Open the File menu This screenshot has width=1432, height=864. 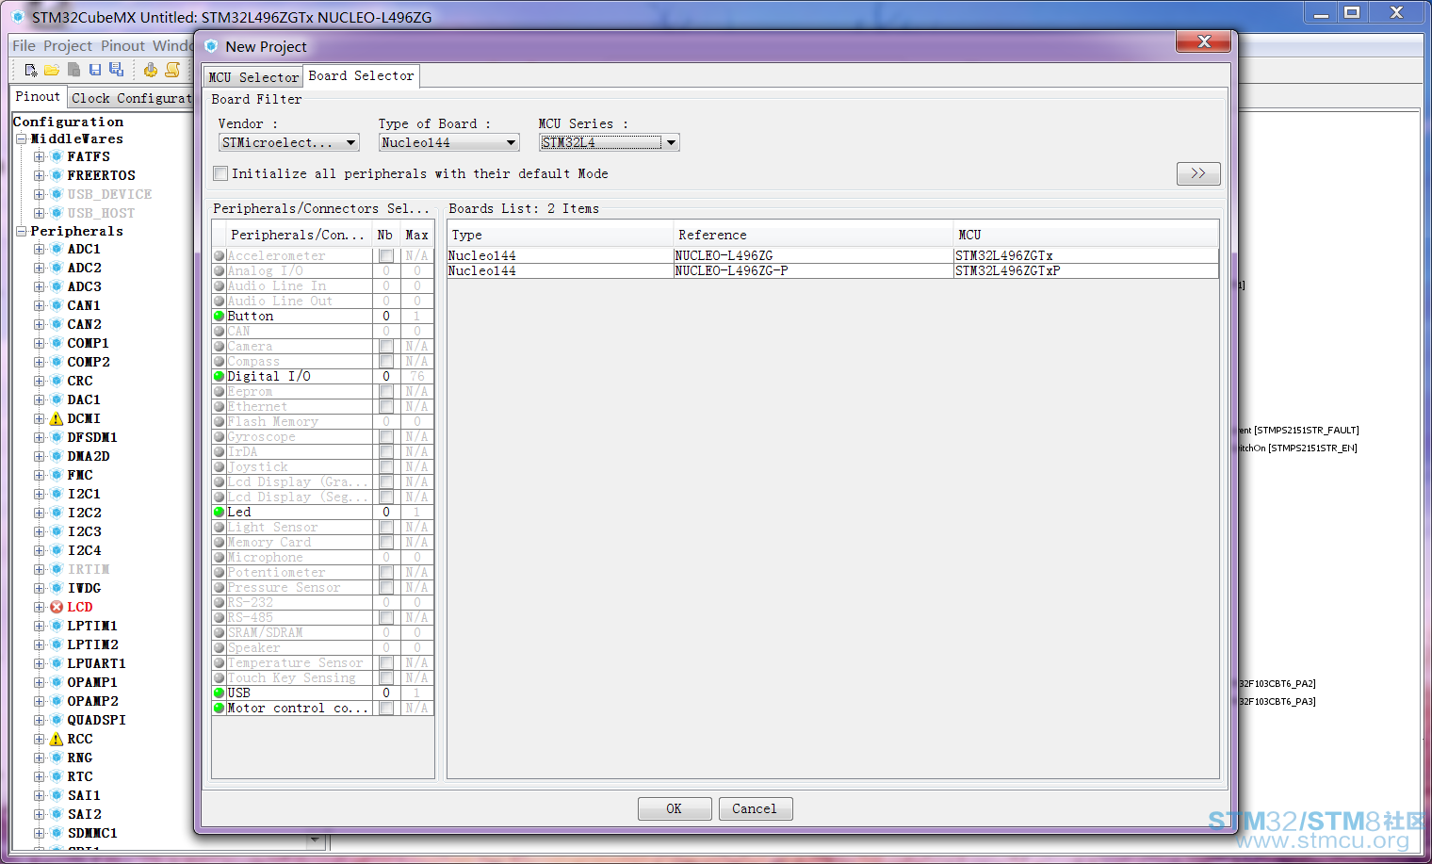coord(24,45)
